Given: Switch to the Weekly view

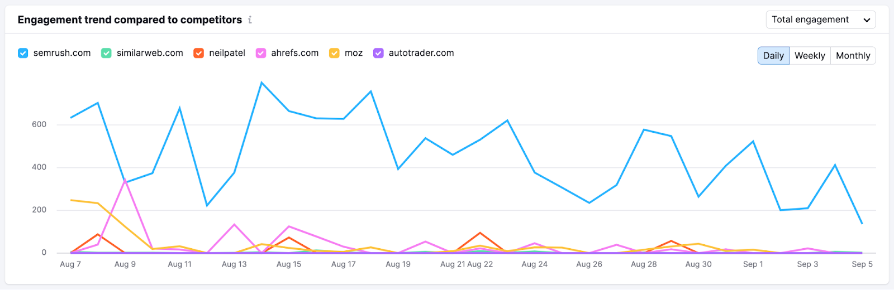Looking at the screenshot, I should tap(810, 56).
